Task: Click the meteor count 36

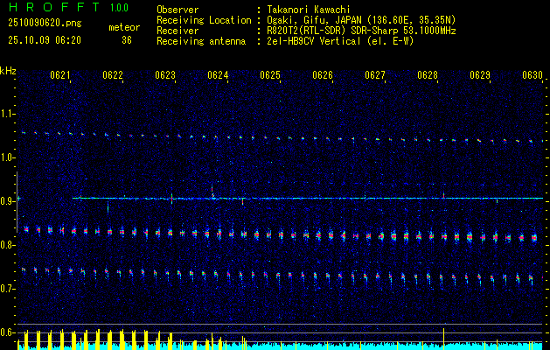Action: tap(127, 40)
